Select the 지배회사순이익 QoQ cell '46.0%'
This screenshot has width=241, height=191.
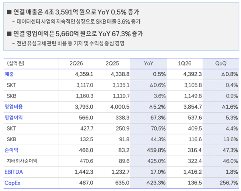click(231, 161)
